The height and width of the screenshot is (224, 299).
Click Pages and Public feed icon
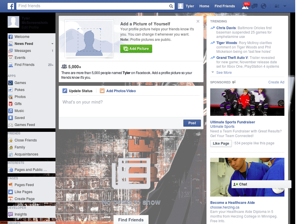click(x=11, y=170)
